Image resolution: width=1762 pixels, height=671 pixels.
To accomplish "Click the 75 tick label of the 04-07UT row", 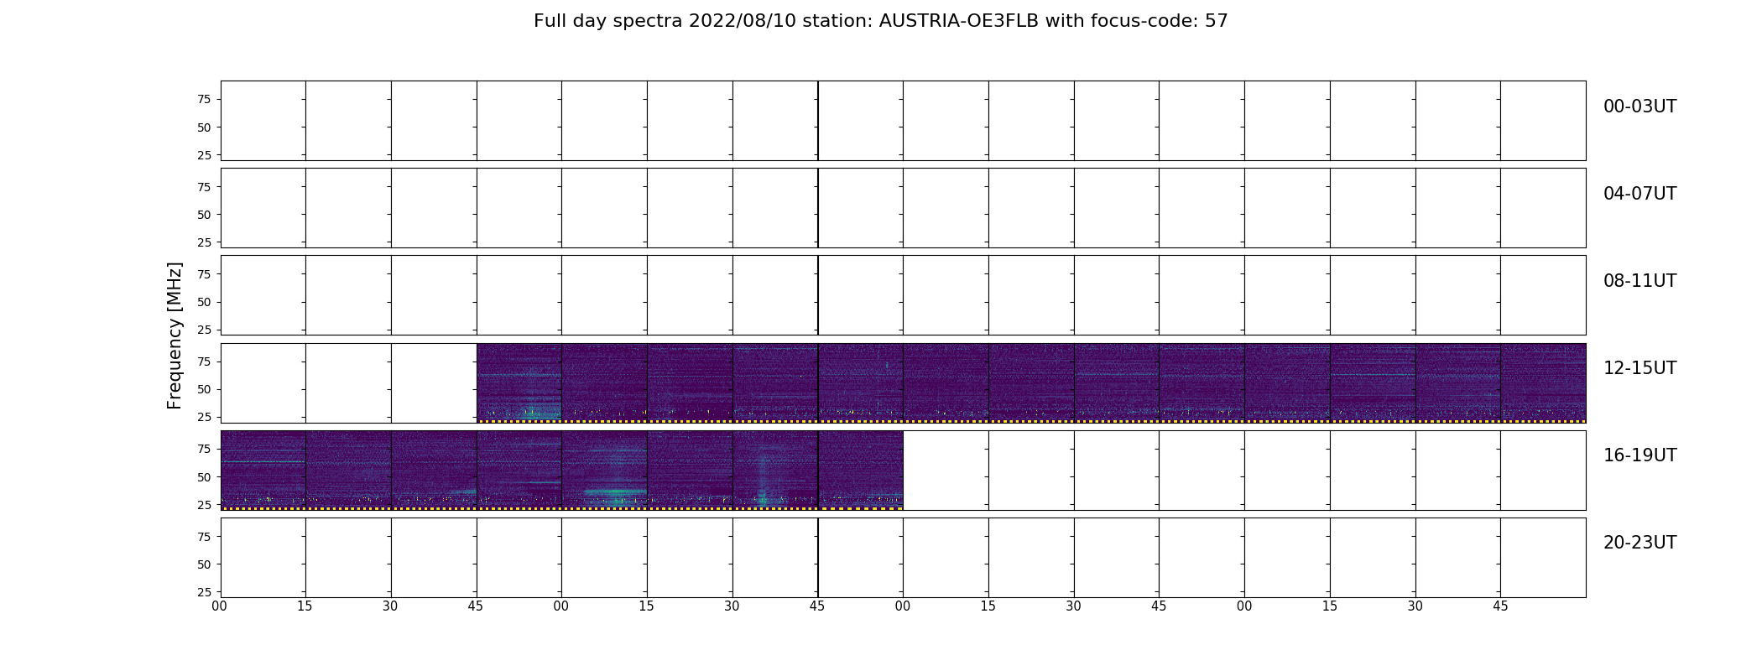I will click(204, 187).
